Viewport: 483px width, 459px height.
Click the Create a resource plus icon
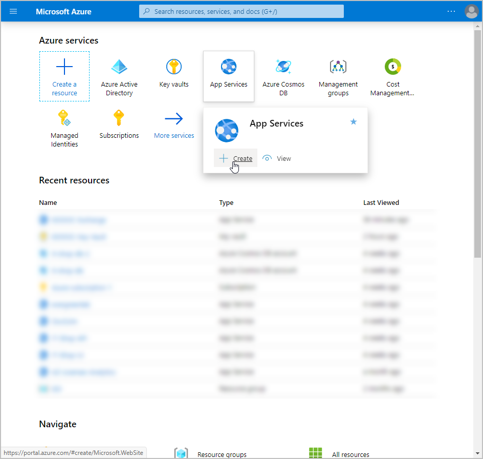64,67
